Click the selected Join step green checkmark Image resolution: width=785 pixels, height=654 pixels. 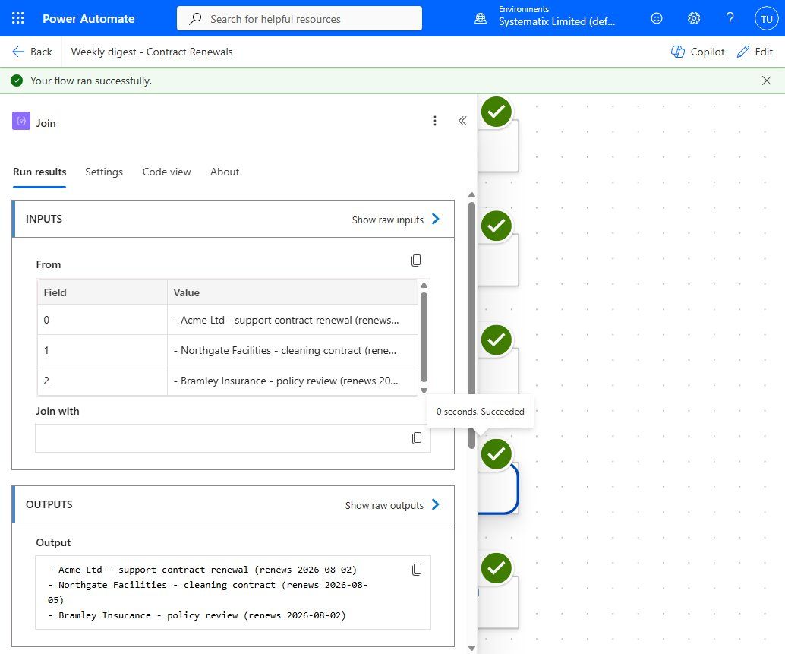coord(497,454)
